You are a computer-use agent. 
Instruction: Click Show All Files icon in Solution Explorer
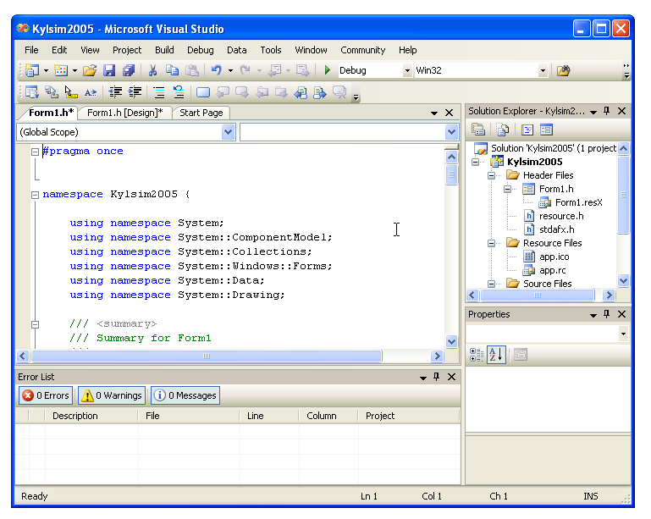[503, 130]
